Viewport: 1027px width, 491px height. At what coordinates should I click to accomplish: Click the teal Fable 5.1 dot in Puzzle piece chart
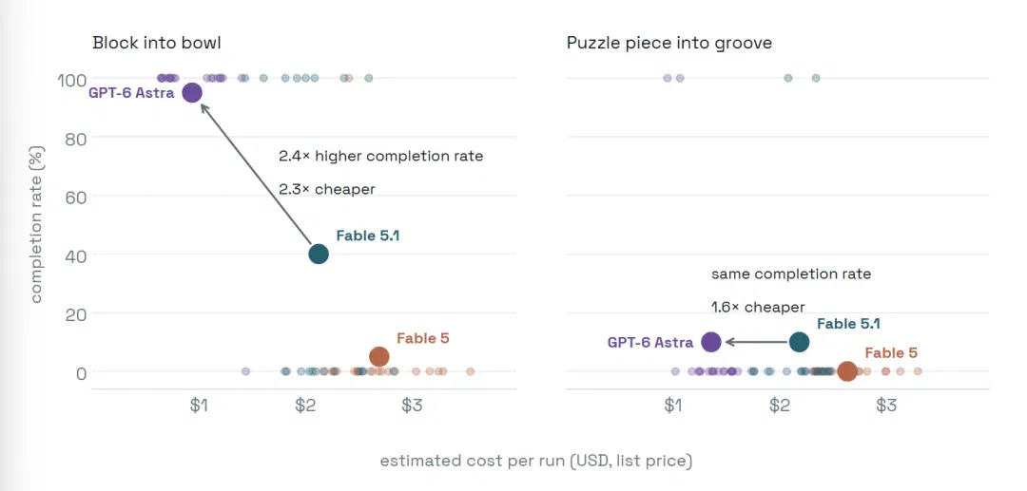[x=799, y=341]
